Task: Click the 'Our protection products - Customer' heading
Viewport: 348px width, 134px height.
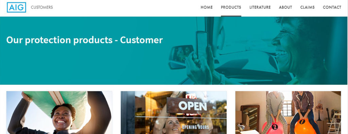Action: click(x=85, y=40)
